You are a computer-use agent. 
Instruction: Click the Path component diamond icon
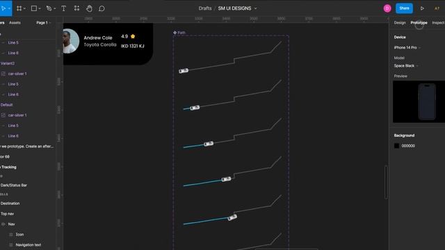[175, 33]
